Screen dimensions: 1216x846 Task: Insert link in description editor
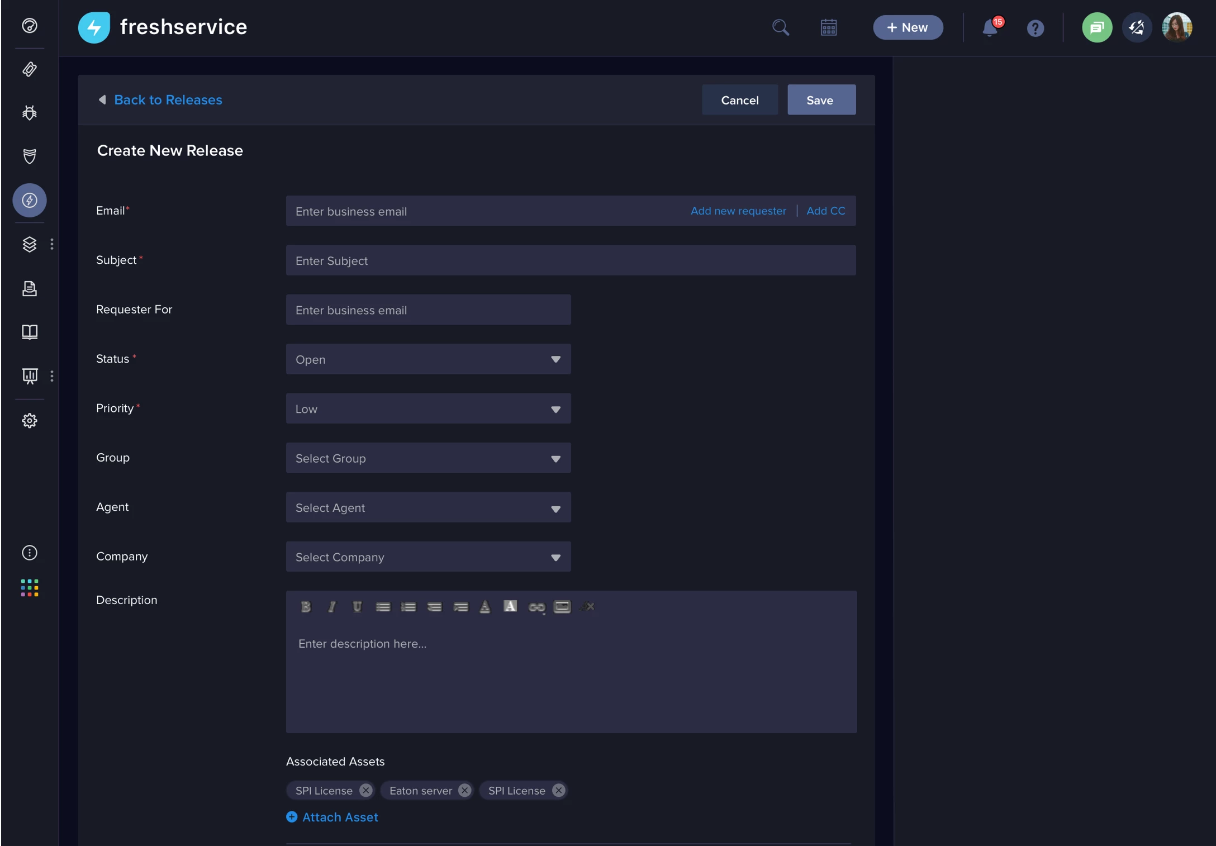[x=537, y=607]
